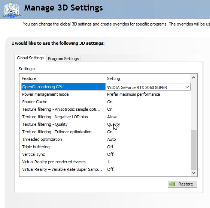Click the settings list scrollbar thumb
Screen dimensions: 210x208
click(x=194, y=150)
